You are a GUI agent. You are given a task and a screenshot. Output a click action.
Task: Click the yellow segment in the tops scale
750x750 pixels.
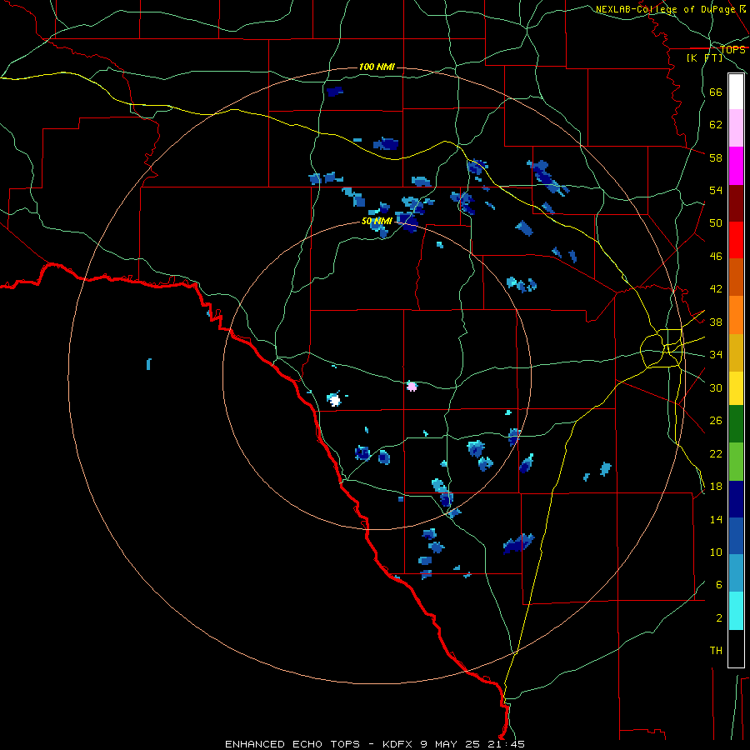pos(736,388)
